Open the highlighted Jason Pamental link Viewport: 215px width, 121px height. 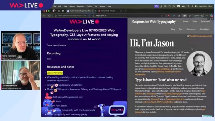coord(55,73)
